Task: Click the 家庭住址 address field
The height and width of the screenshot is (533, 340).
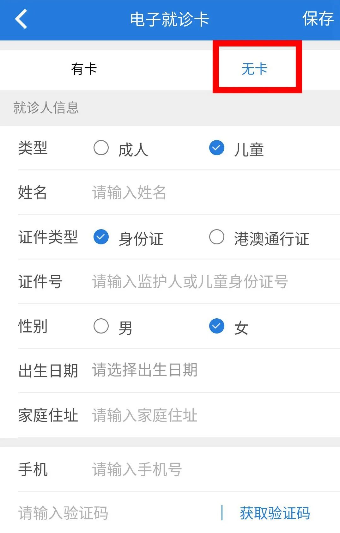Action: point(190,415)
